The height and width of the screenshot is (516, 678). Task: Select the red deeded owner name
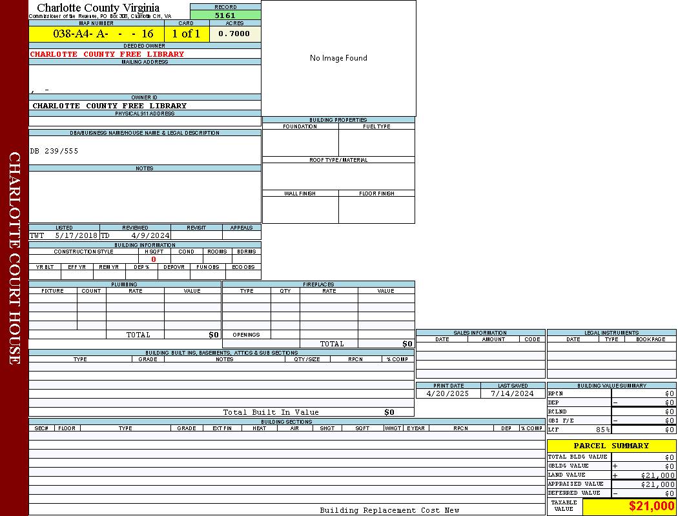pyautogui.click(x=107, y=54)
